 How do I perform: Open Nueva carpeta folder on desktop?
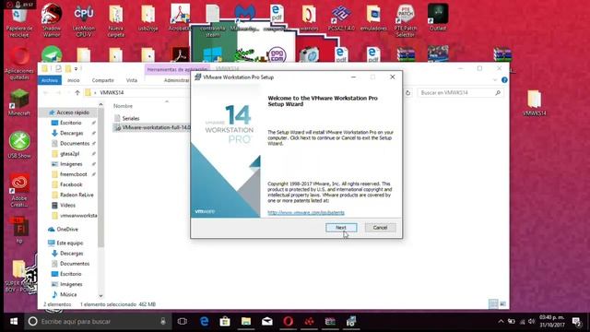point(115,21)
